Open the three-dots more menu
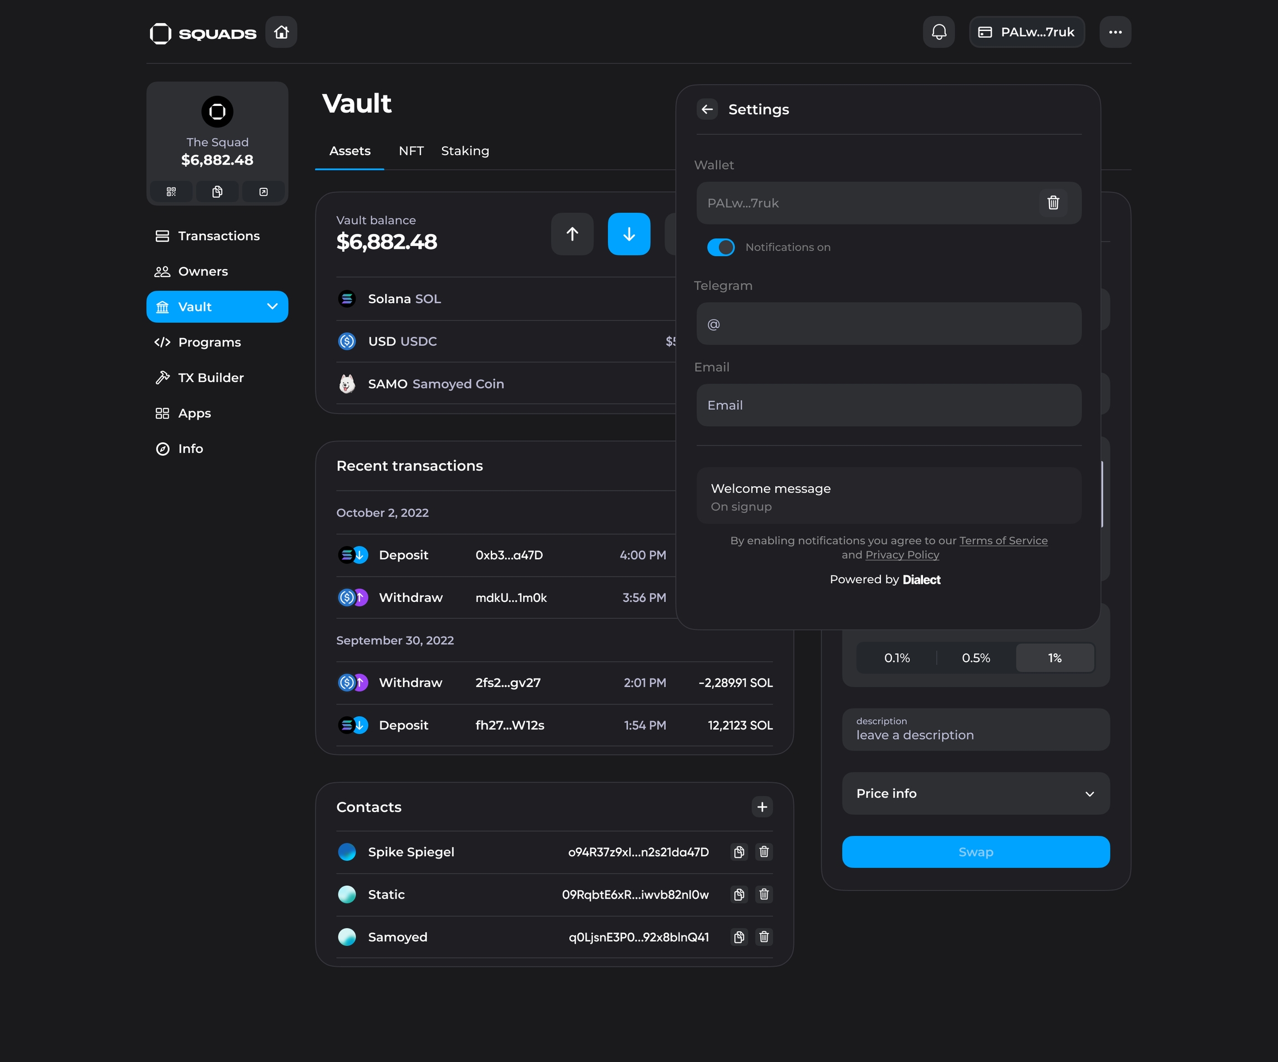 point(1114,32)
